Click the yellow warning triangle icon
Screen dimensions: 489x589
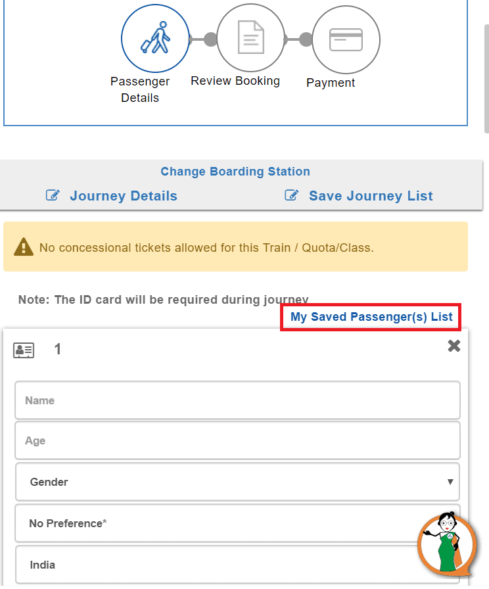(24, 247)
